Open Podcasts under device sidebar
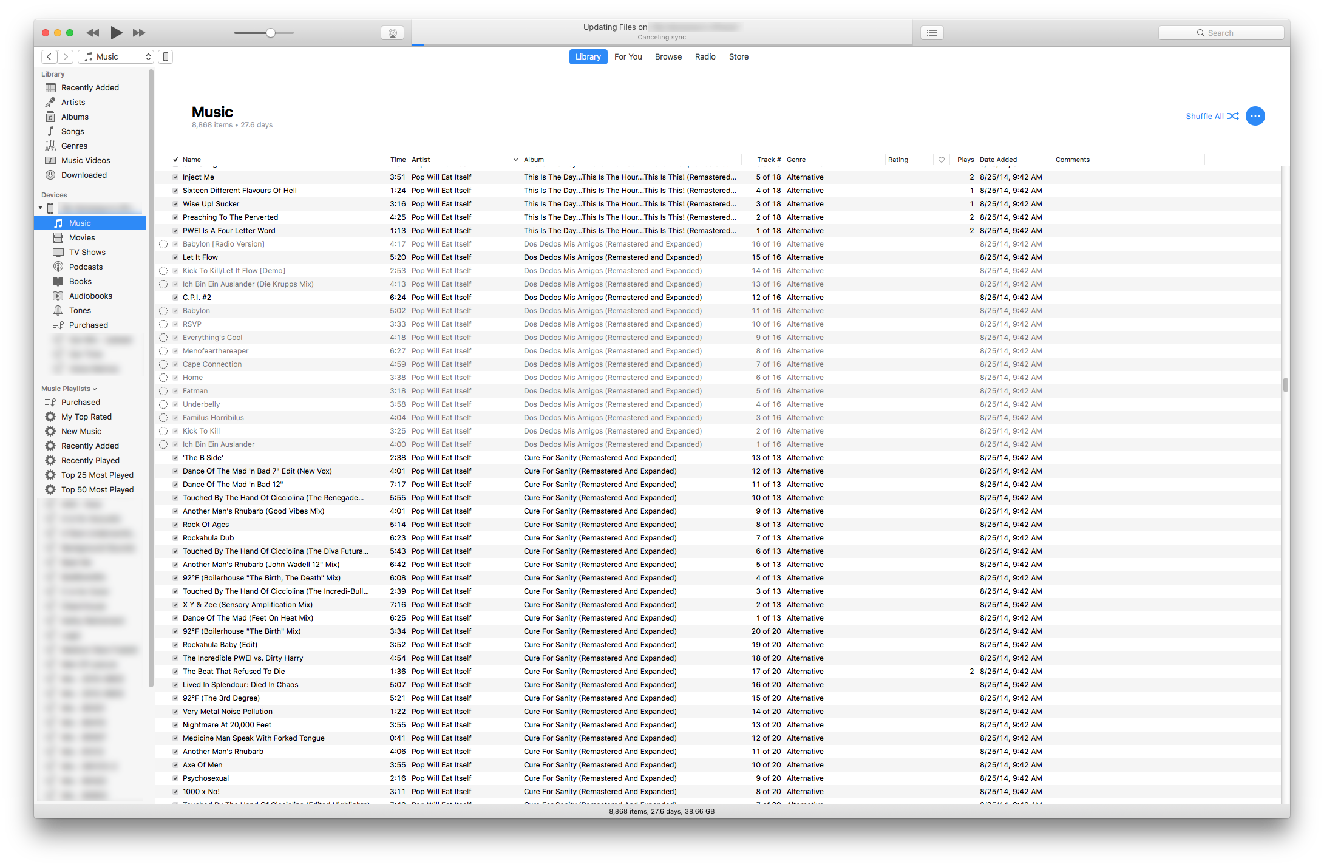This screenshot has width=1324, height=867. coord(86,267)
